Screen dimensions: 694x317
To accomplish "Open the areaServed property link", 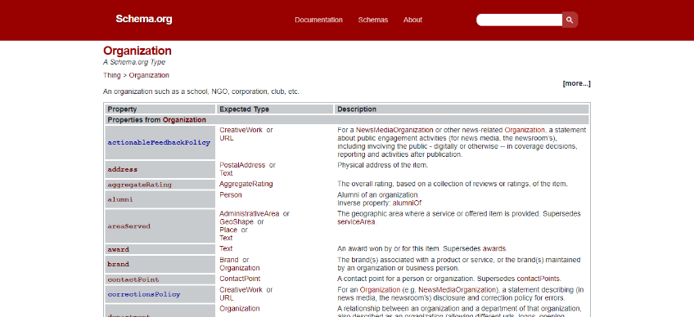I will pyautogui.click(x=128, y=226).
